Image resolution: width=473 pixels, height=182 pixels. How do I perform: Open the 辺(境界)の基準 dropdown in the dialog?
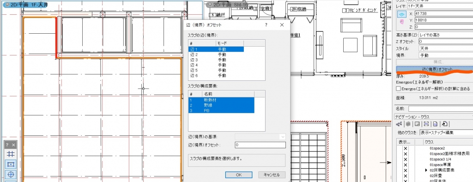pyautogui.click(x=260, y=137)
